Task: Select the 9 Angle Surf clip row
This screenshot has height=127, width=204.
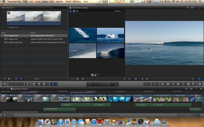Action: tap(34, 39)
